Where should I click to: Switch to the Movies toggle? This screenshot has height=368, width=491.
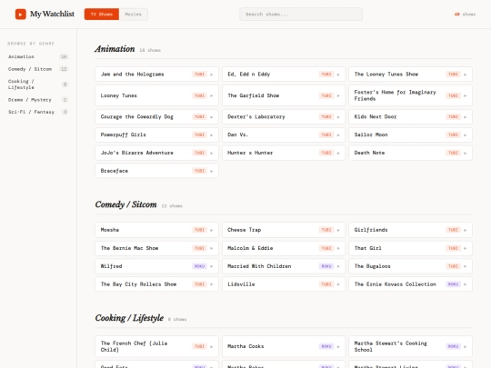(133, 14)
